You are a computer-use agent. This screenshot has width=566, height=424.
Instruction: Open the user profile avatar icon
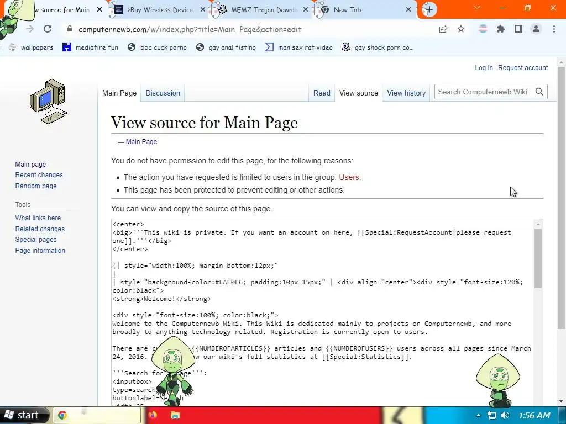point(536,29)
